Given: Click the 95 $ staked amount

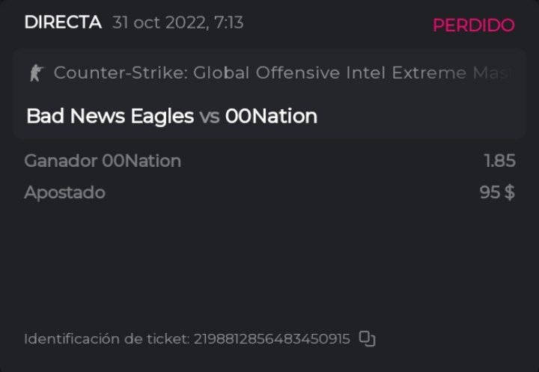Looking at the screenshot, I should [497, 192].
